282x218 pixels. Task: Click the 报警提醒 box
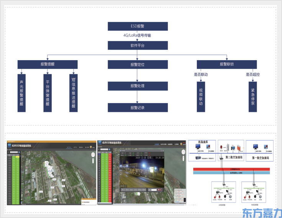tap(48, 64)
